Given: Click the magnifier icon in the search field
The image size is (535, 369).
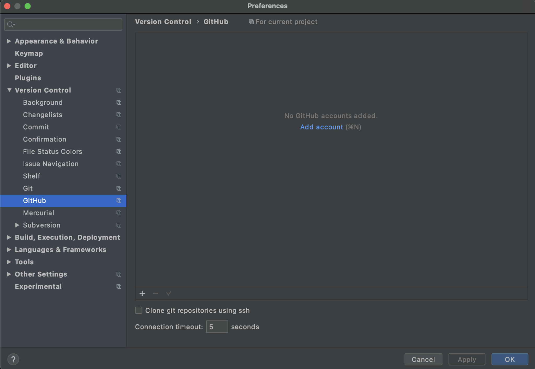Looking at the screenshot, I should coord(10,24).
